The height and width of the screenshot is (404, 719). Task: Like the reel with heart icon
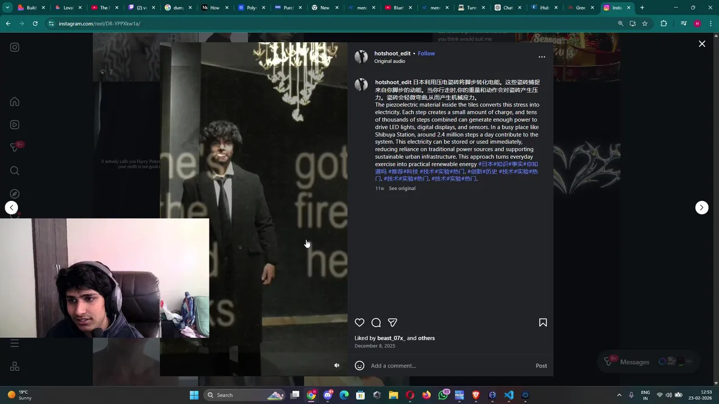359,323
